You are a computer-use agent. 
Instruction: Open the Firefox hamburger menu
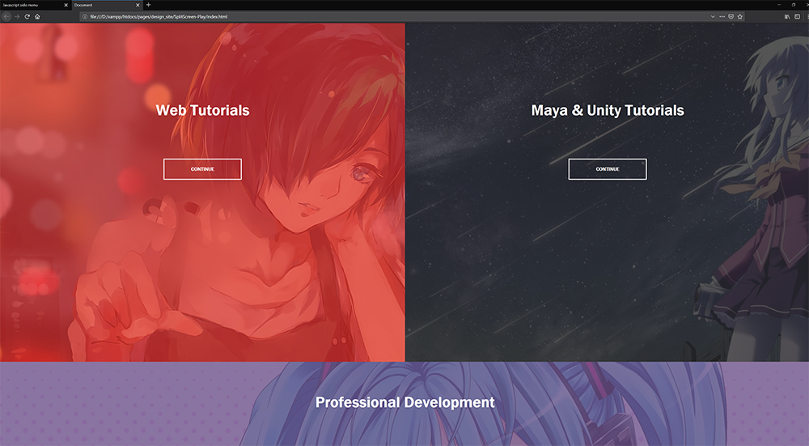pyautogui.click(x=807, y=16)
